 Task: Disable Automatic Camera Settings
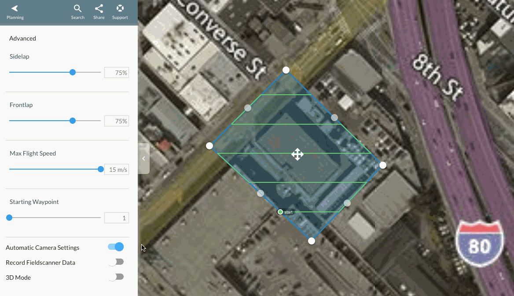coord(116,247)
